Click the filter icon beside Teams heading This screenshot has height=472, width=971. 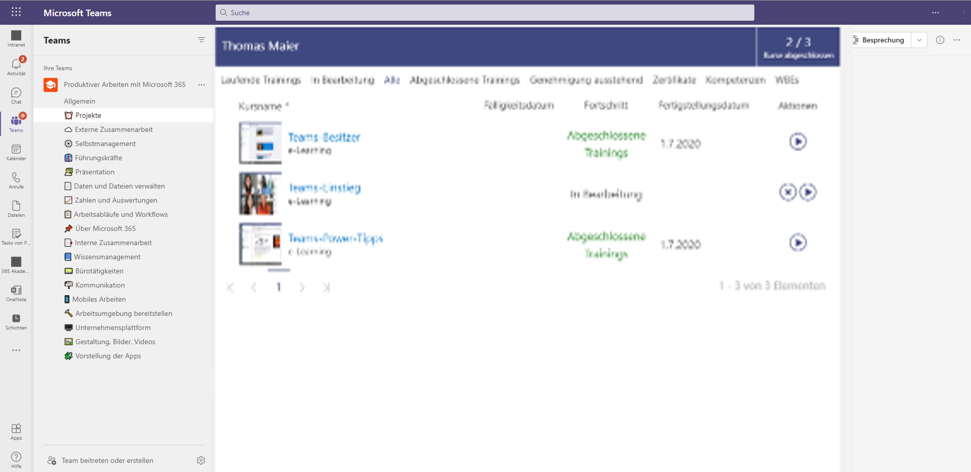coord(201,40)
